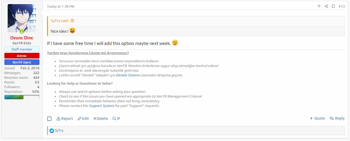Reply to Ovunc Dinc's post

click(337, 118)
